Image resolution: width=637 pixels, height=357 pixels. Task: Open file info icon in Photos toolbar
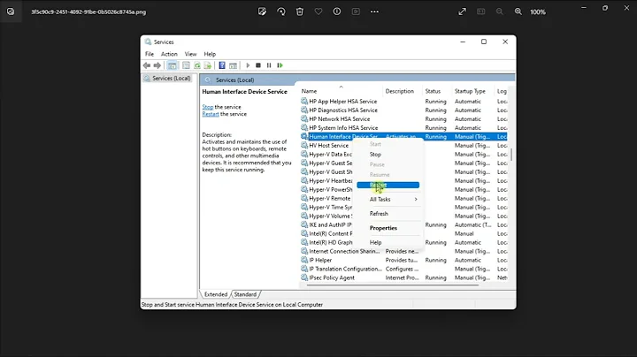[337, 11]
